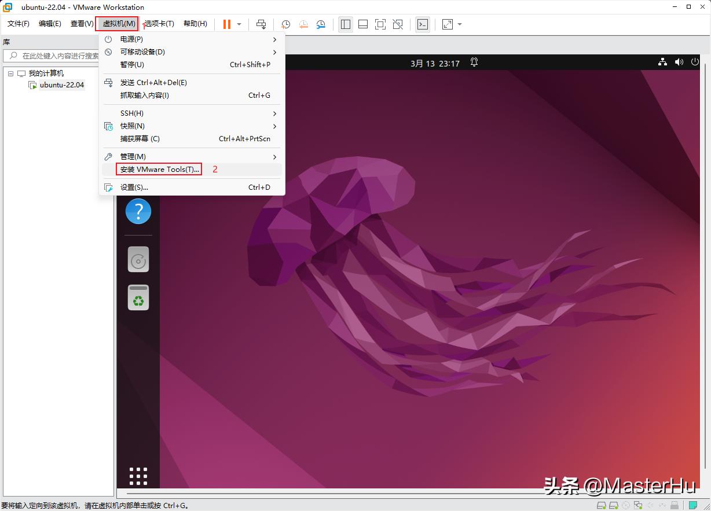Revert to snapshot with the orange clock icon

click(303, 24)
